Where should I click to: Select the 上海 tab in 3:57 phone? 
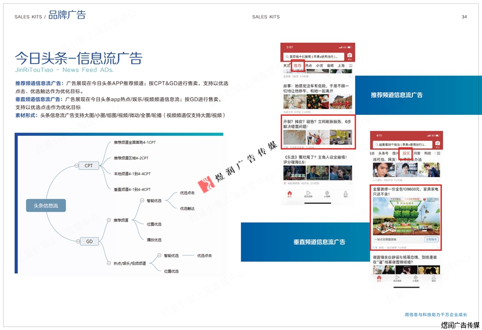coord(341,65)
